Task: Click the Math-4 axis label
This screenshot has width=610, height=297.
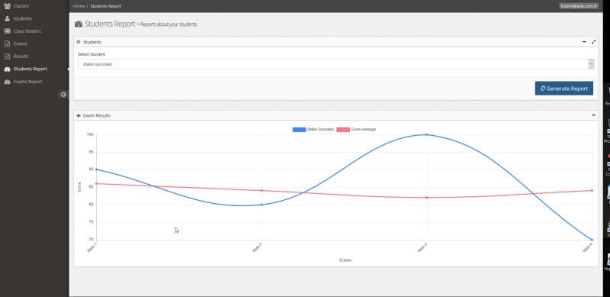Action: tap(587, 247)
